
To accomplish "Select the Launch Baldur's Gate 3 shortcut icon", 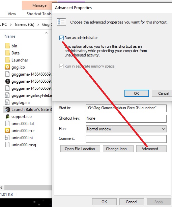I will (x=7, y=110).
